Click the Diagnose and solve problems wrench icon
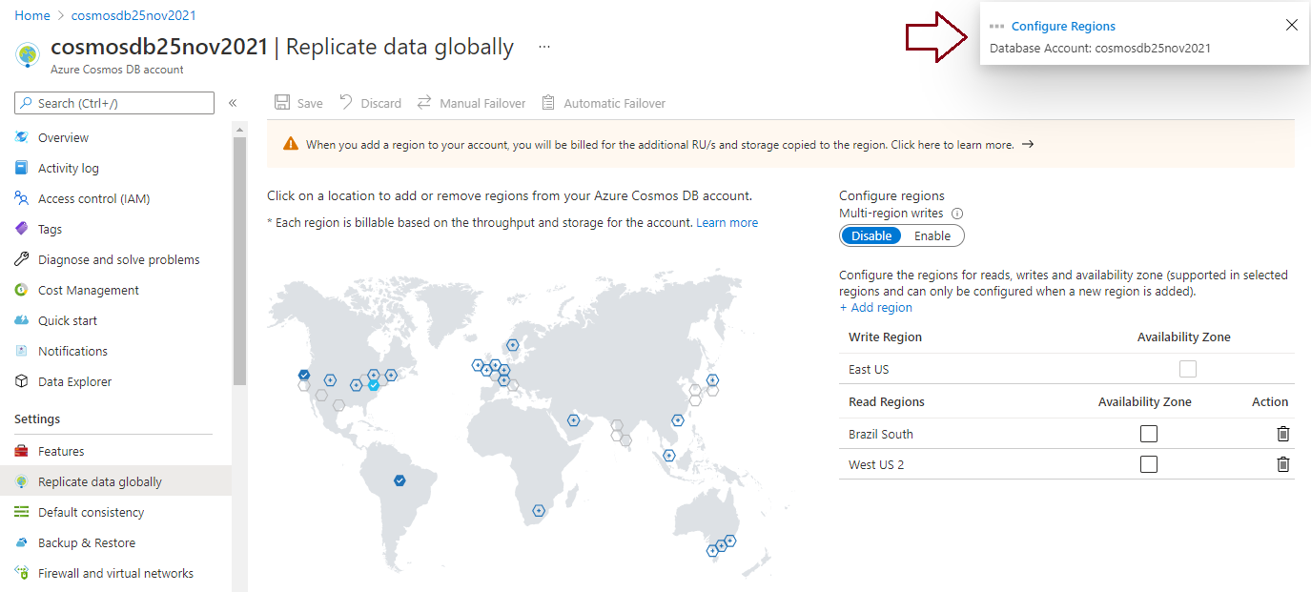This screenshot has width=1311, height=592. click(22, 259)
